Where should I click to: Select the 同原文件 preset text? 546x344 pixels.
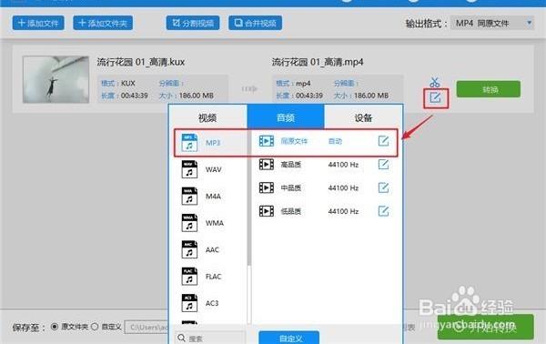tap(294, 141)
